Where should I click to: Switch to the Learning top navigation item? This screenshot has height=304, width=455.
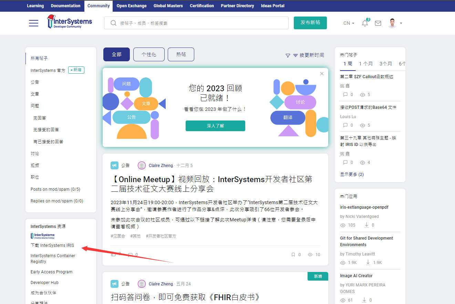click(35, 6)
